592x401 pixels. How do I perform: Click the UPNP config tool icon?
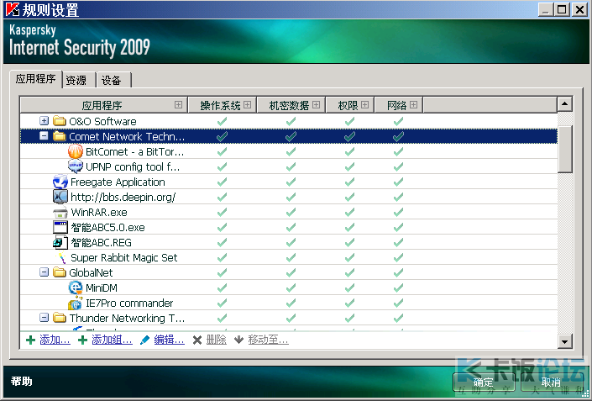pos(75,166)
